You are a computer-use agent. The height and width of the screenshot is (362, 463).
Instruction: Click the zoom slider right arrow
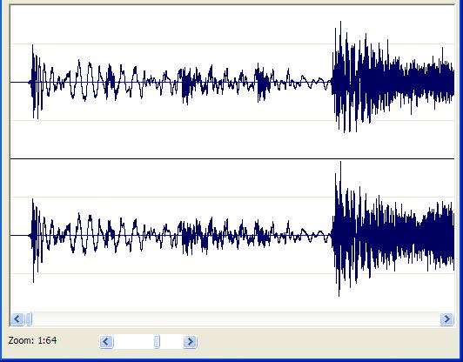(190, 342)
